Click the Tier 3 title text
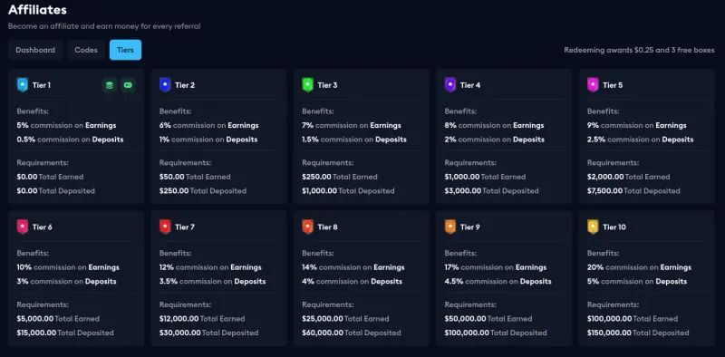 327,85
